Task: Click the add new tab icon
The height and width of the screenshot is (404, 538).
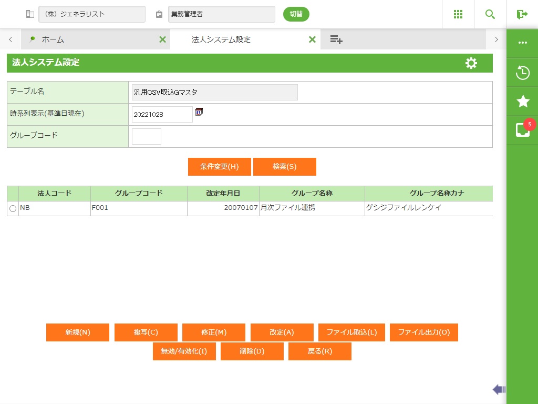Action: coord(336,39)
